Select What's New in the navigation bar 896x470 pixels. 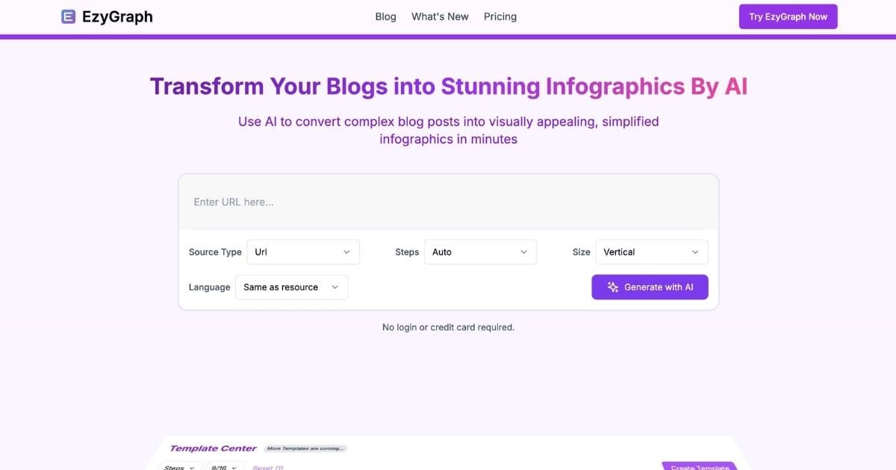(x=440, y=16)
